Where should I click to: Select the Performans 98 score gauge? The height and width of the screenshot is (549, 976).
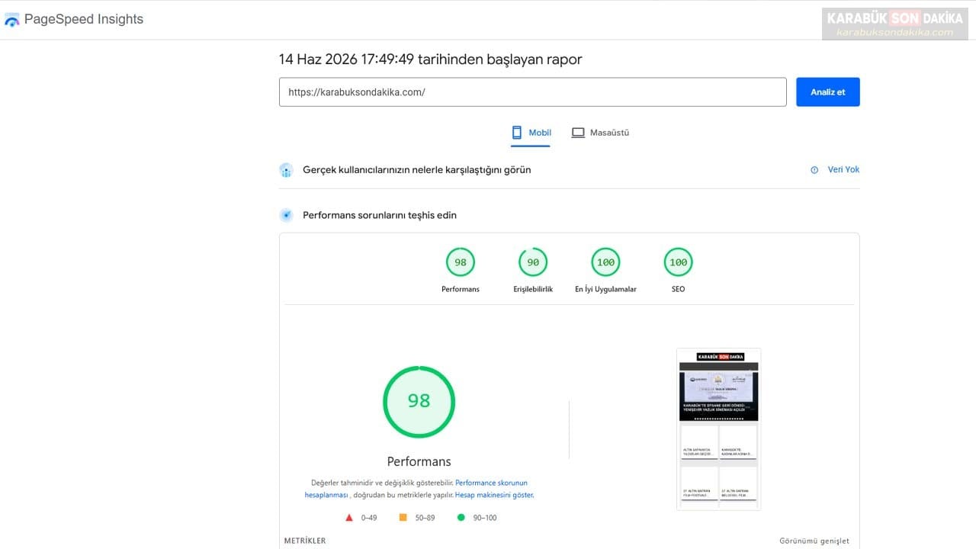[461, 262]
